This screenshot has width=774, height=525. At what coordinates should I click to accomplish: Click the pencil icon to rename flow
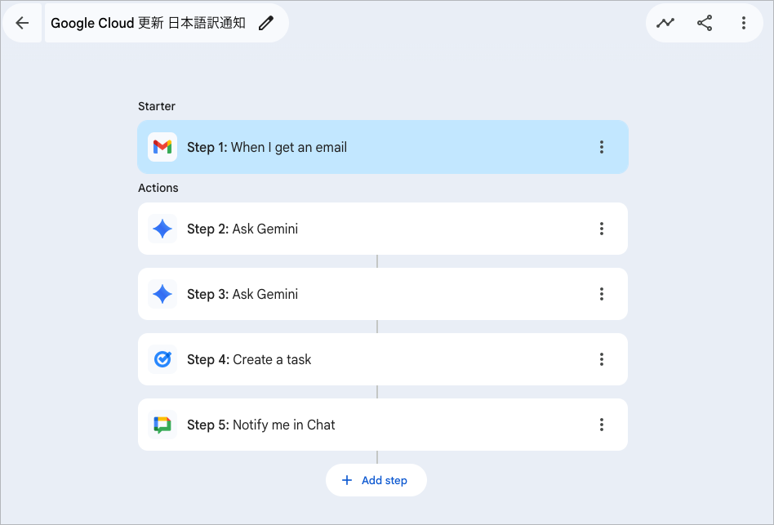pyautogui.click(x=266, y=23)
